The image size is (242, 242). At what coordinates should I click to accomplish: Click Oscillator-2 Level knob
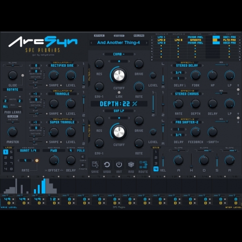coord(71,104)
